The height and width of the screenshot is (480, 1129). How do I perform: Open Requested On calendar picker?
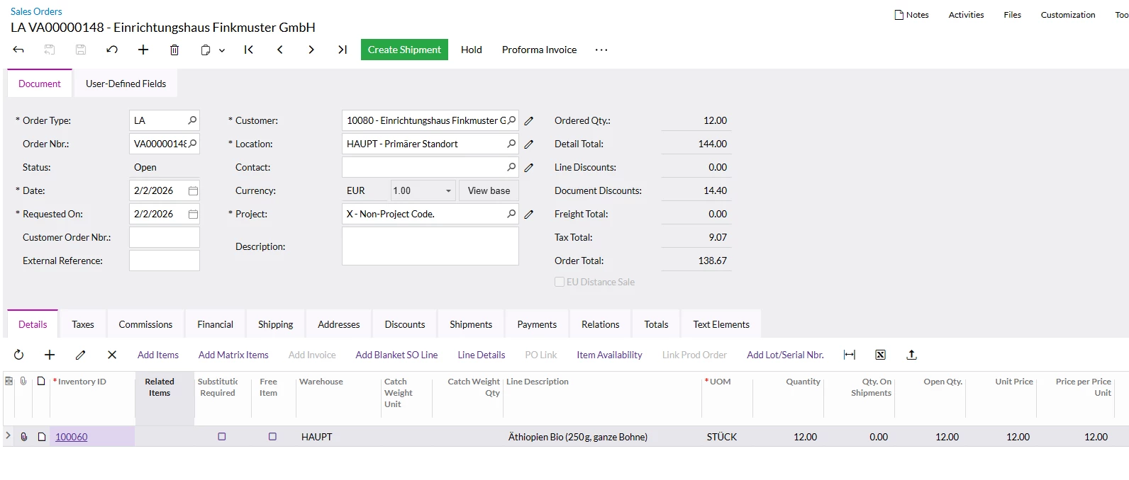(193, 214)
